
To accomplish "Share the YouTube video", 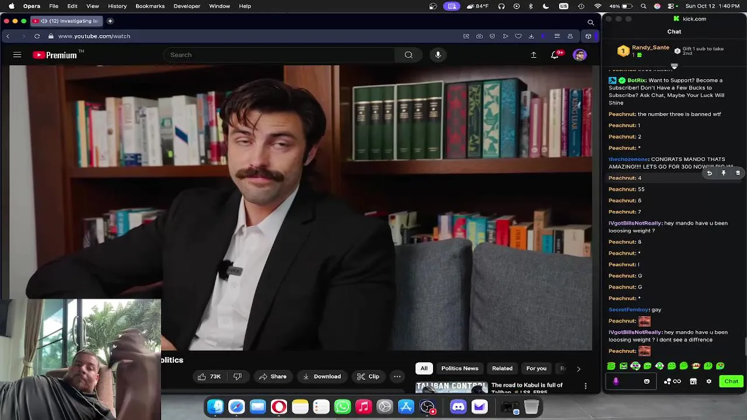I will (273, 376).
